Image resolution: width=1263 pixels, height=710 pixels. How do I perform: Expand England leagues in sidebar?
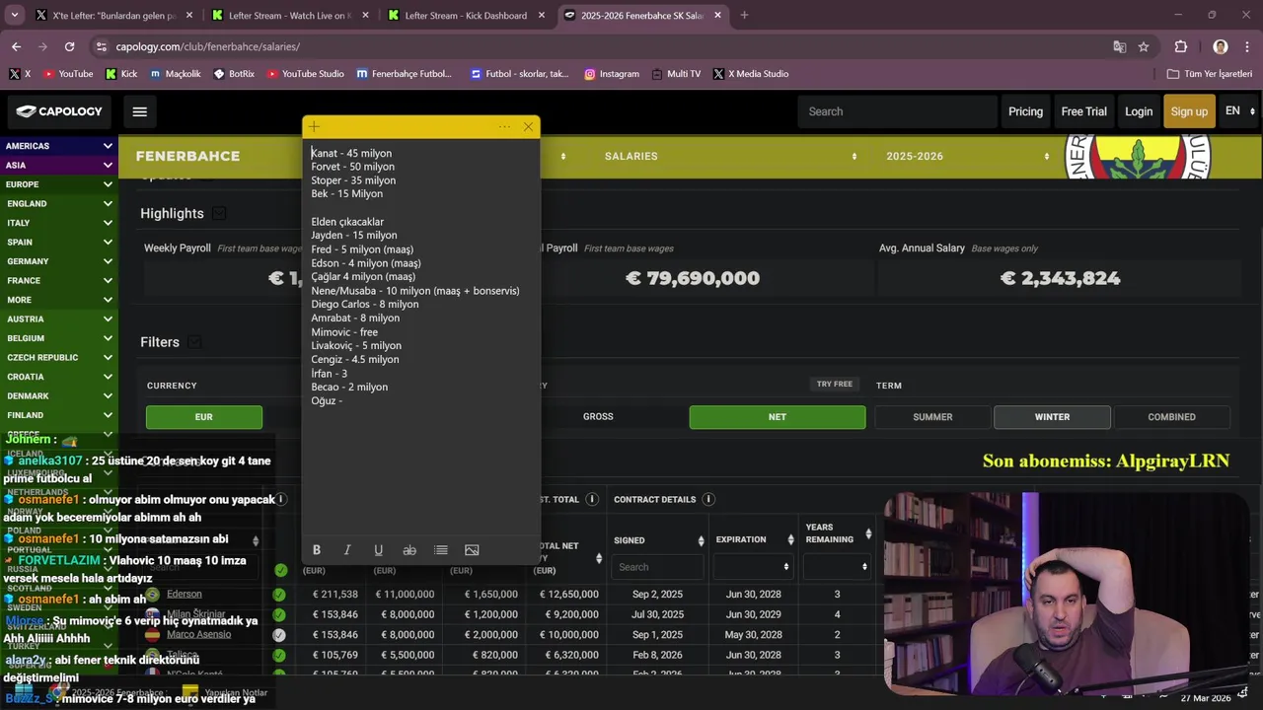[x=59, y=203]
